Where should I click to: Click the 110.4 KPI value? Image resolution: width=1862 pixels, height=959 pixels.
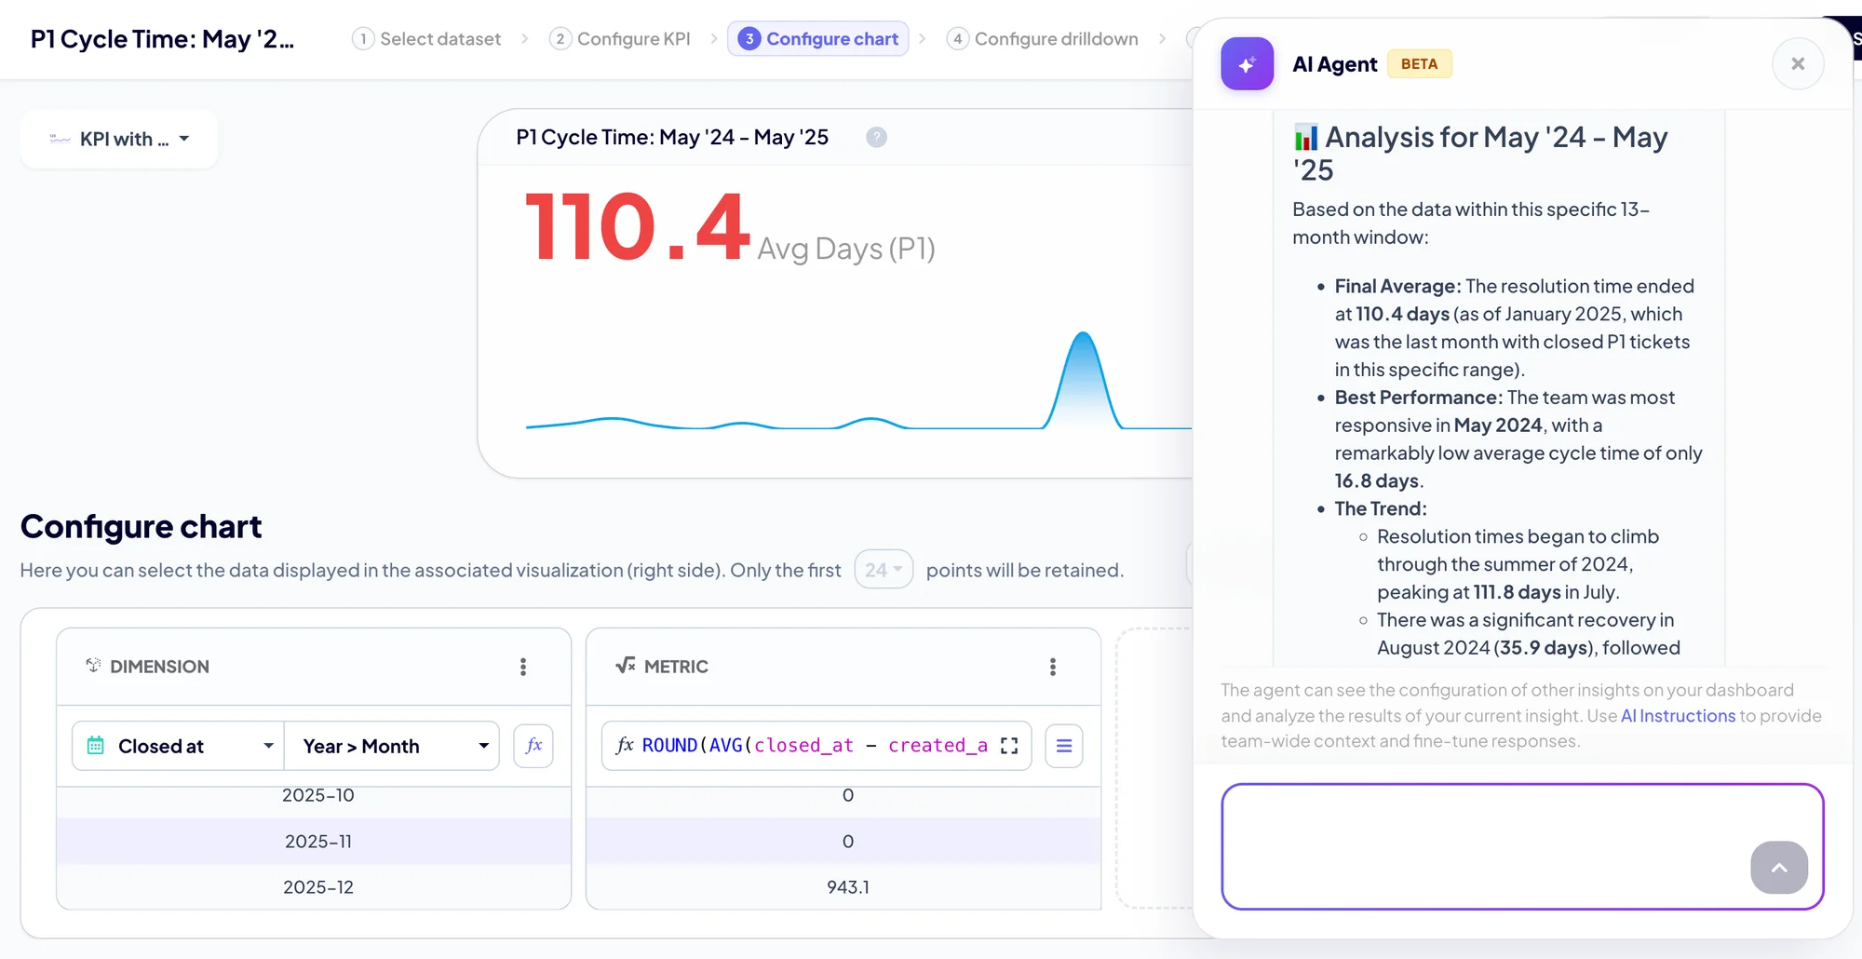pos(638,226)
